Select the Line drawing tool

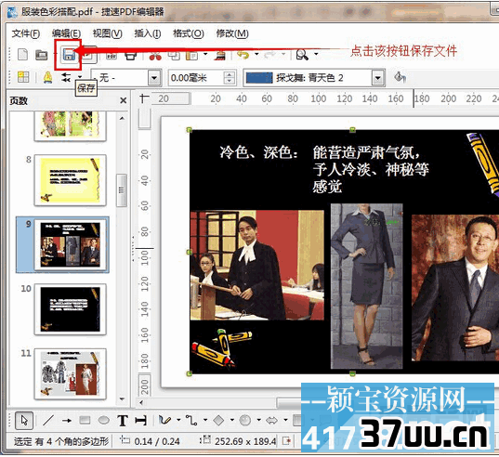48,421
